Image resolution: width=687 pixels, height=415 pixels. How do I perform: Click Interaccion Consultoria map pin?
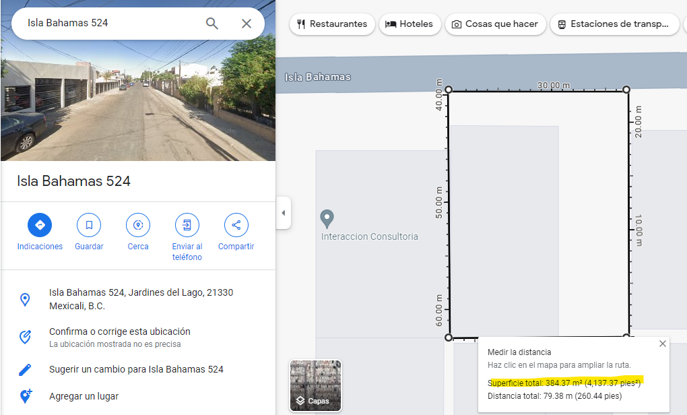pos(327,218)
